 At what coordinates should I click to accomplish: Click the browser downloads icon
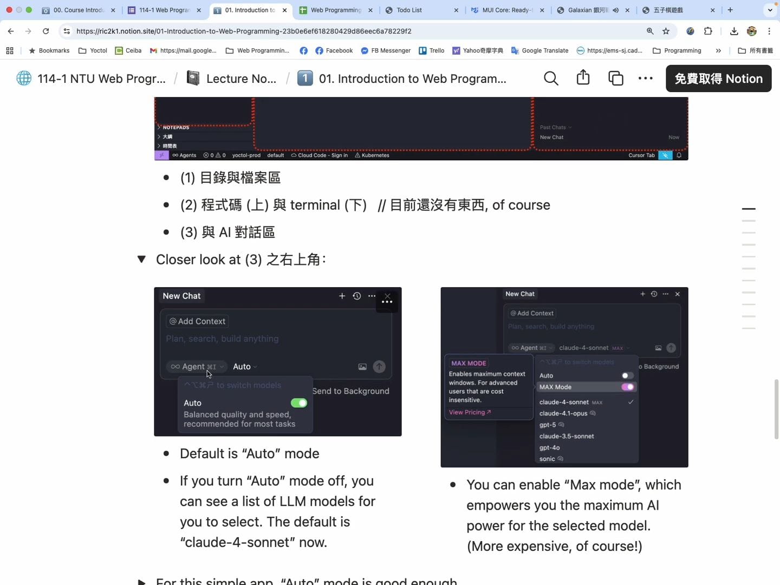(734, 31)
